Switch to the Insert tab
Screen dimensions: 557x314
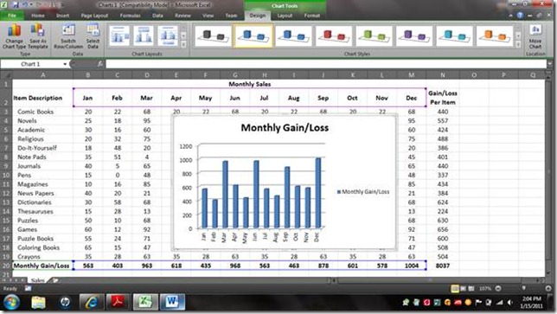(x=62, y=16)
